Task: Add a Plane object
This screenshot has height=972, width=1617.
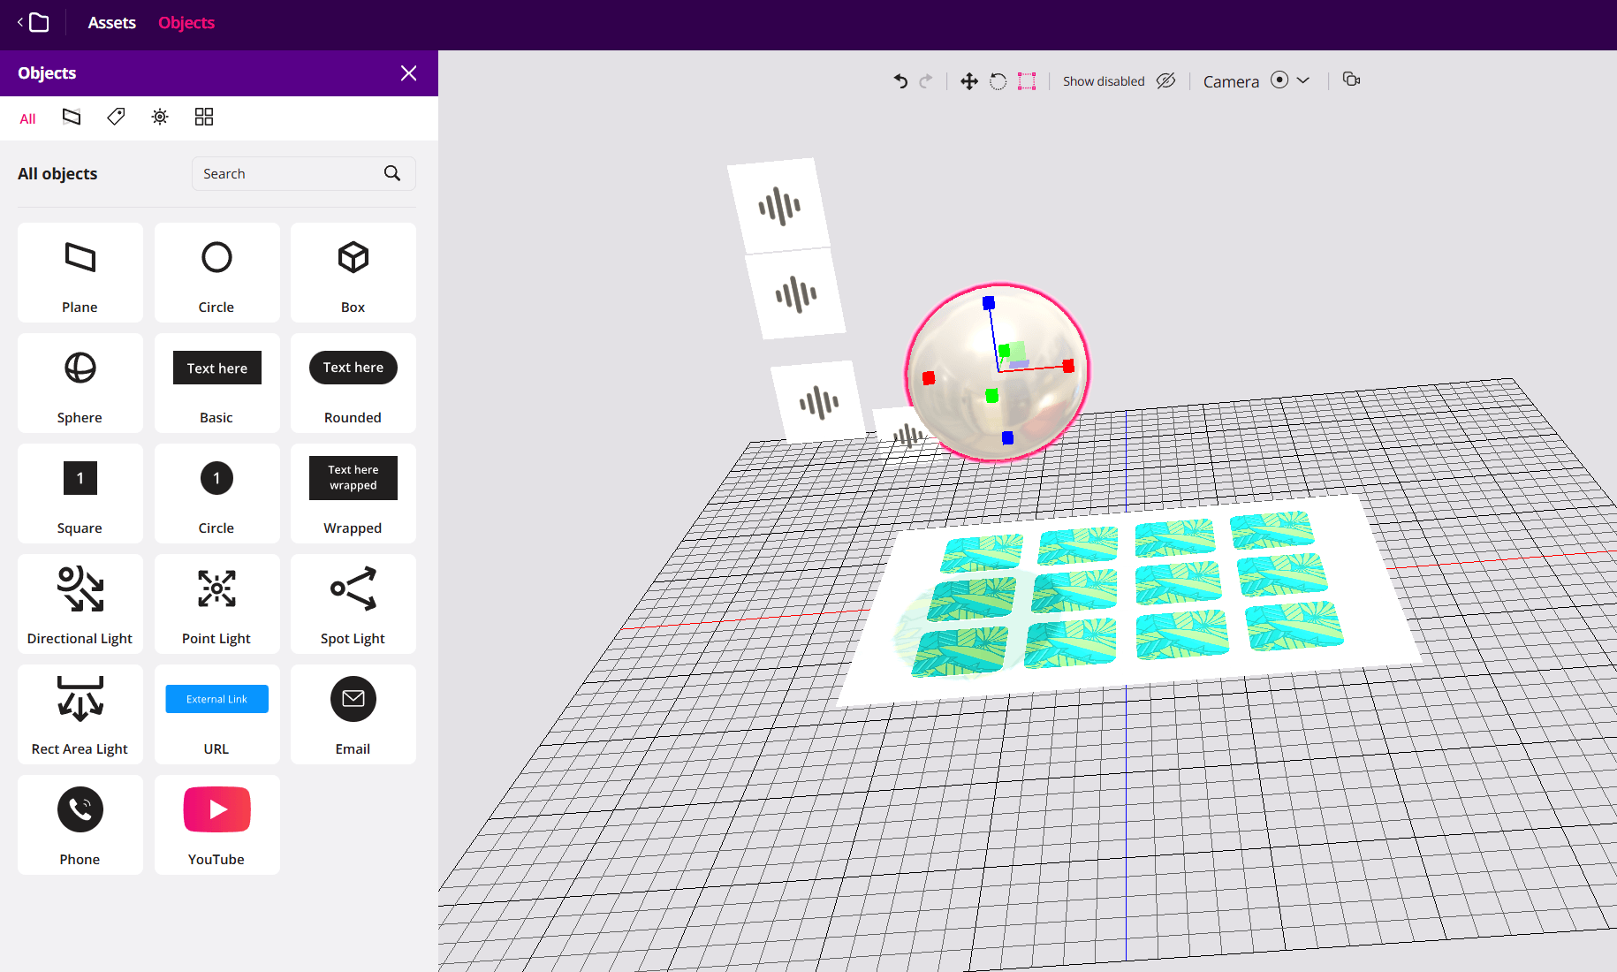Action: (x=80, y=272)
